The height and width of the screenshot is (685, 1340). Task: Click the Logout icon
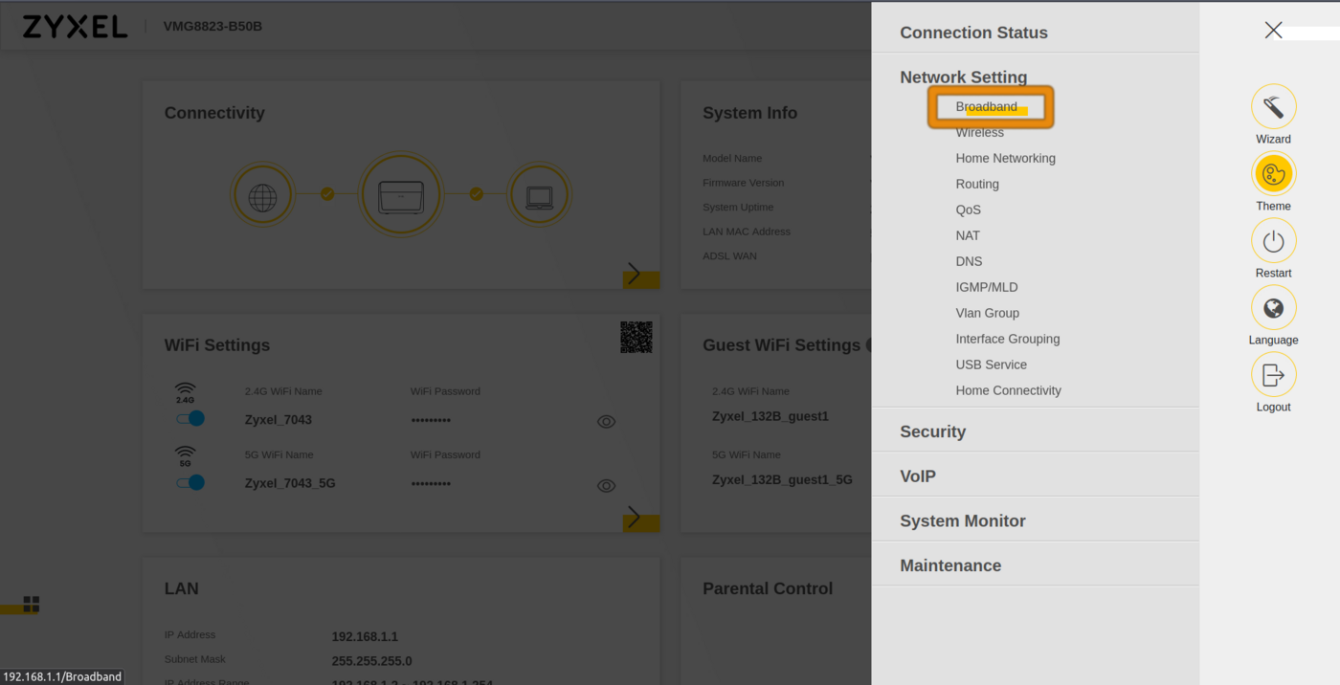(x=1273, y=375)
